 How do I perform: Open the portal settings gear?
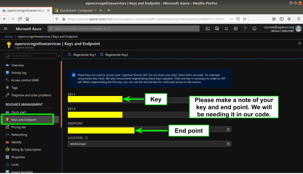point(236,29)
